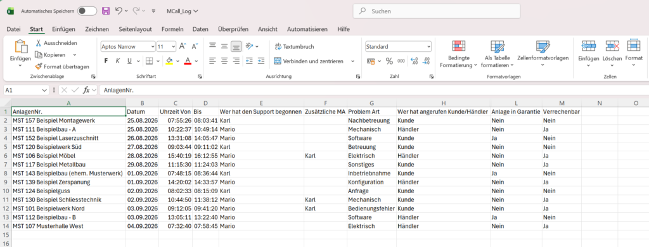Align text right
Image resolution: width=649 pixels, height=247 pixels.
click(x=236, y=61)
